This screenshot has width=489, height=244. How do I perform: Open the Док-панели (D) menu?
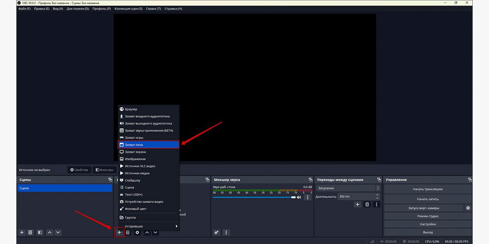click(x=77, y=9)
